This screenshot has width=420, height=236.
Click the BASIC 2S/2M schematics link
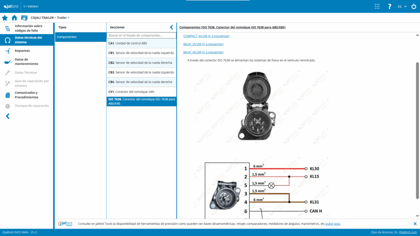pos(203,44)
